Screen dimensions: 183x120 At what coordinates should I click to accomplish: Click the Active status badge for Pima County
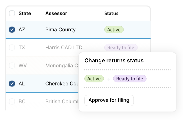coord(114,30)
